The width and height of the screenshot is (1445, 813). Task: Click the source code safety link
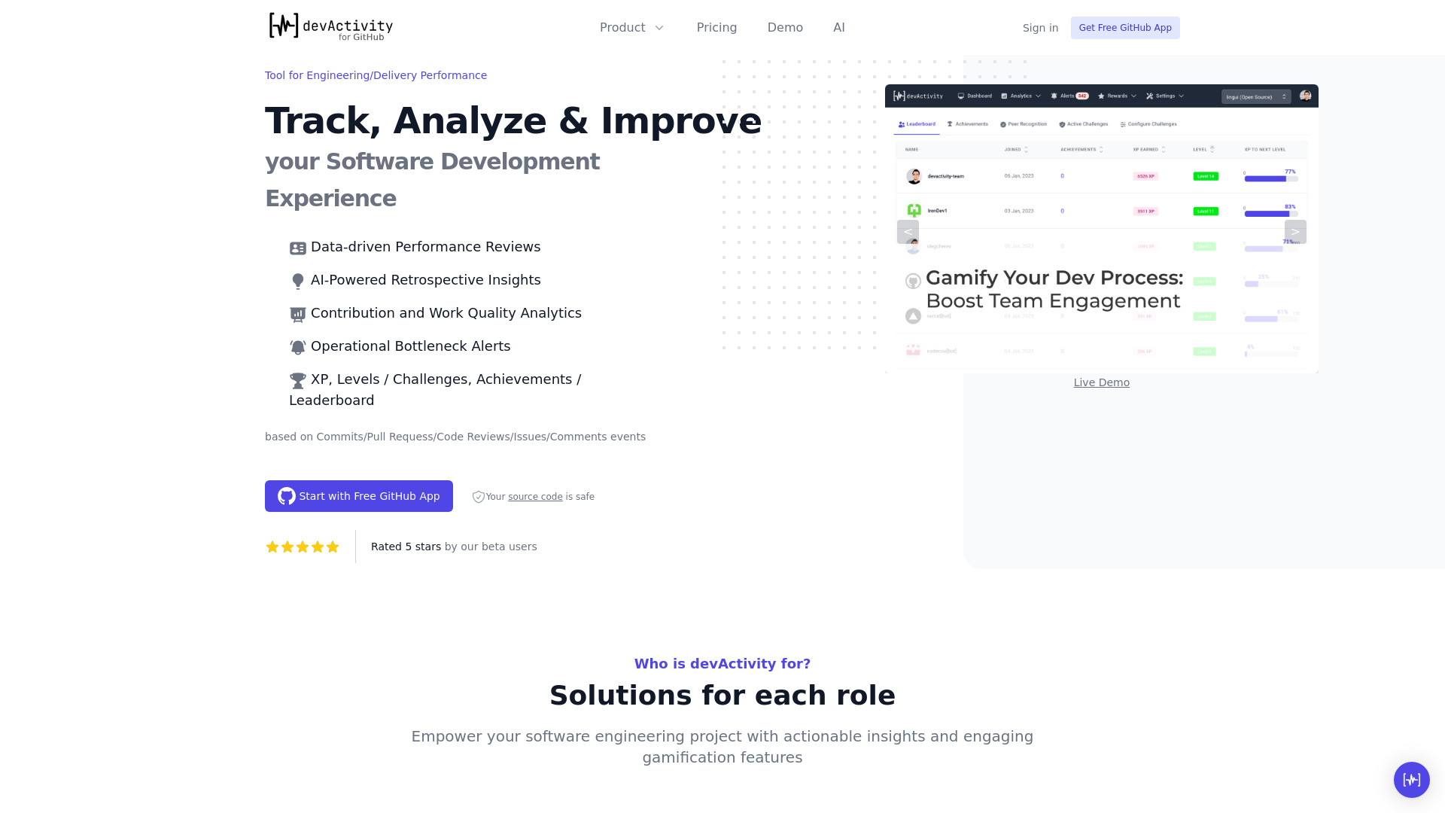pos(535,496)
